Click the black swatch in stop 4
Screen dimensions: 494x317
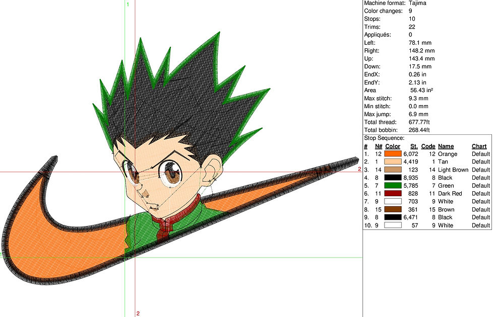click(x=393, y=178)
